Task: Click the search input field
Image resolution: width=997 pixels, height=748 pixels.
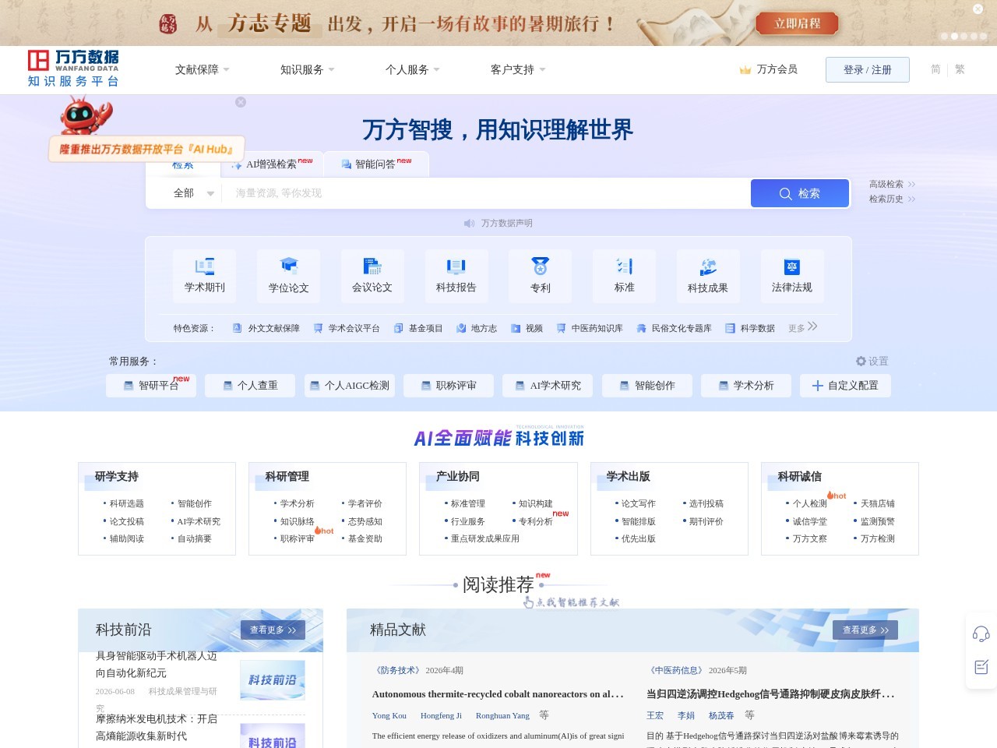Action: pyautogui.click(x=486, y=193)
